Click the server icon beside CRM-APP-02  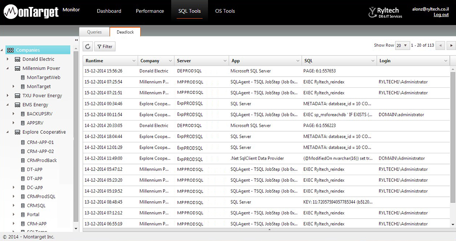pyautogui.click(x=23, y=151)
